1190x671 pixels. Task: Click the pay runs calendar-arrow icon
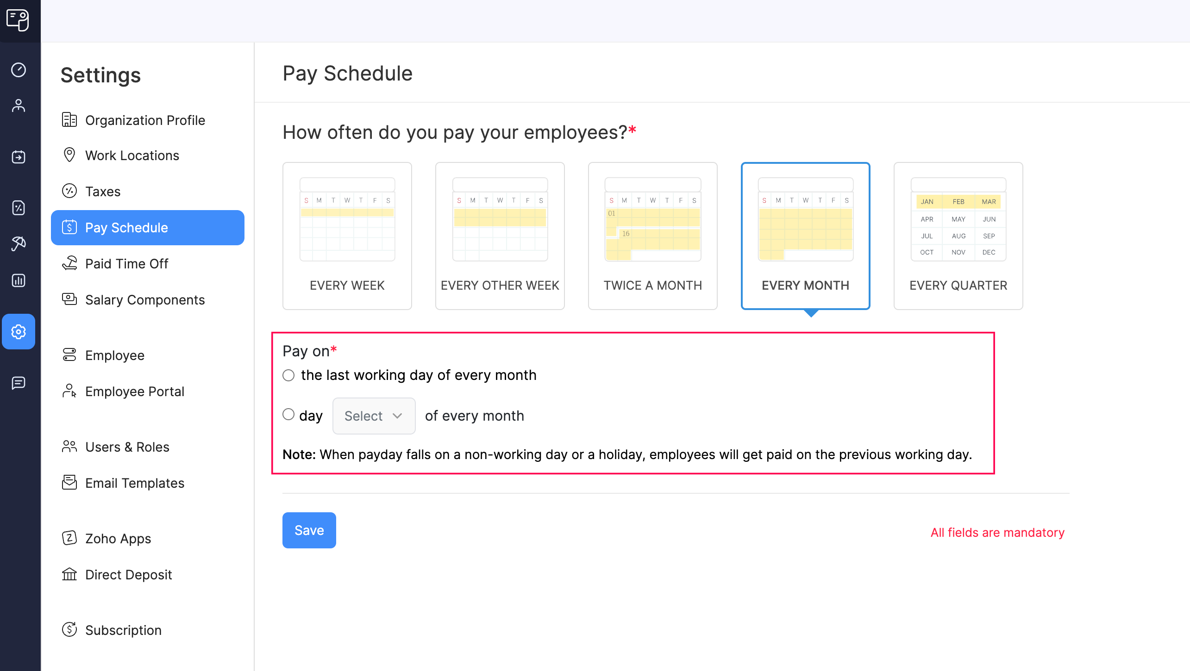coord(19,157)
